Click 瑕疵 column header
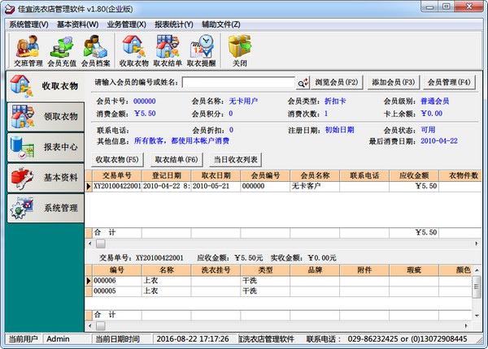Viewport: 488px width, 349px height. (414, 270)
